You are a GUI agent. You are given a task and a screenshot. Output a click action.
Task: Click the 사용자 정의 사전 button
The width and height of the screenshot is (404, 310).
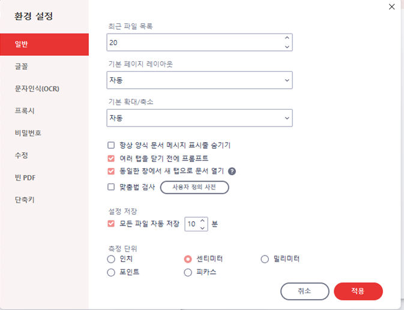click(194, 187)
